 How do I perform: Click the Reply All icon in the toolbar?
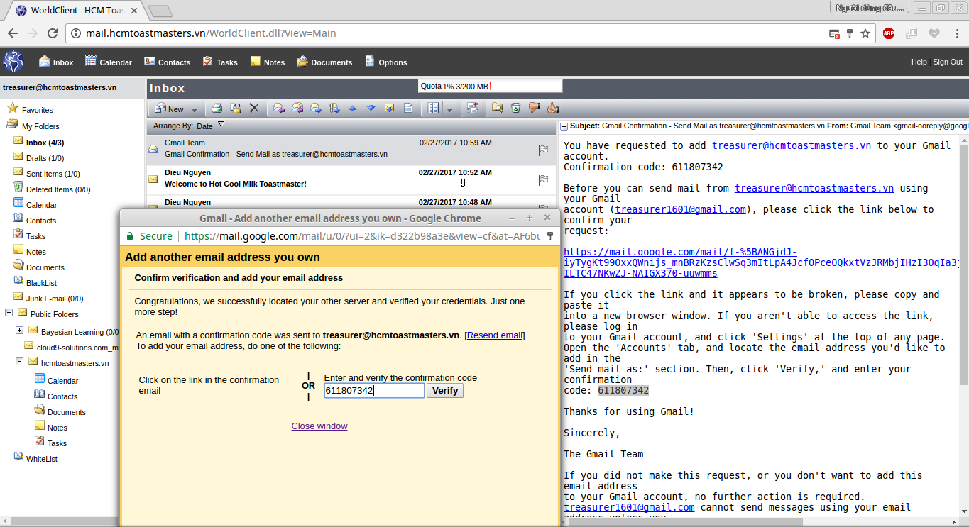click(297, 109)
